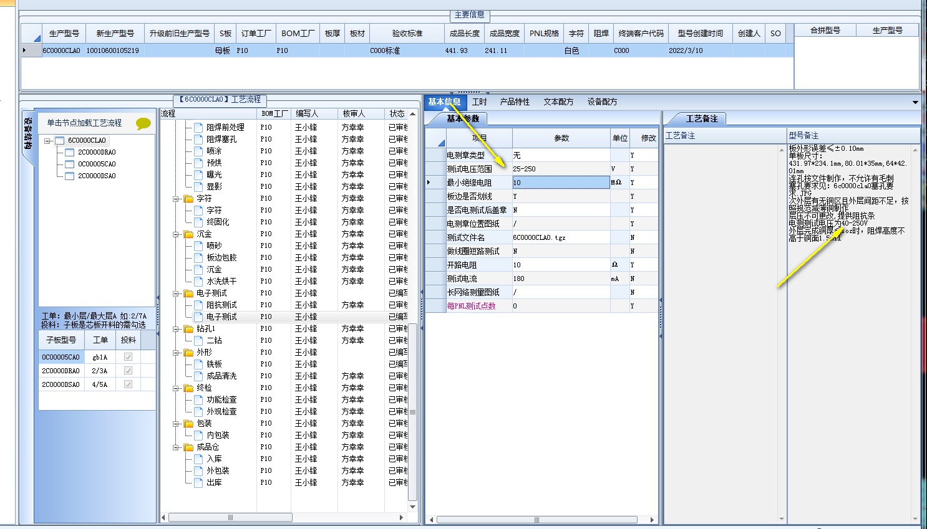This screenshot has height=529, width=927.
Task: Click the 沉金 folder icon
Action: [x=188, y=234]
